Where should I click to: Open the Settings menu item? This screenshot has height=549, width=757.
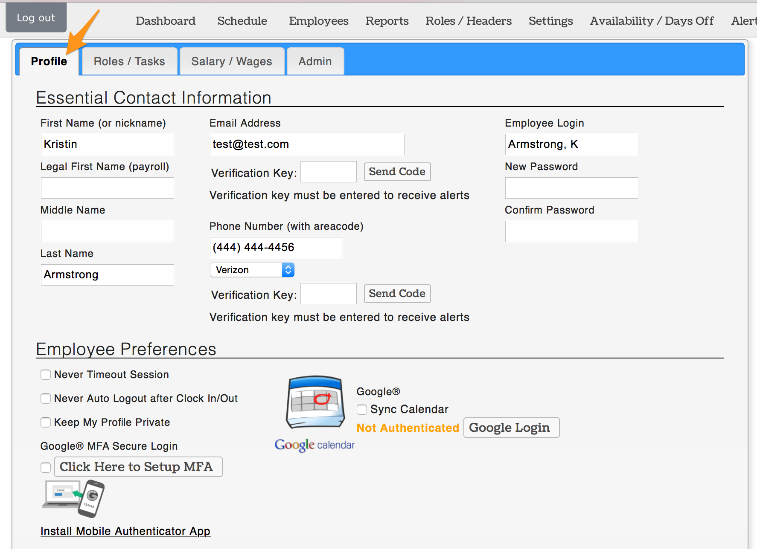551,21
